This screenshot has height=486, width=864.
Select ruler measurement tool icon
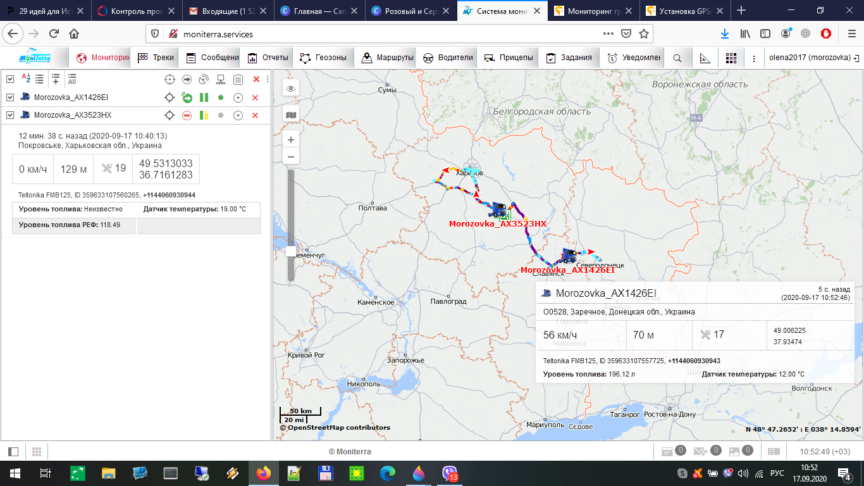tap(705, 58)
